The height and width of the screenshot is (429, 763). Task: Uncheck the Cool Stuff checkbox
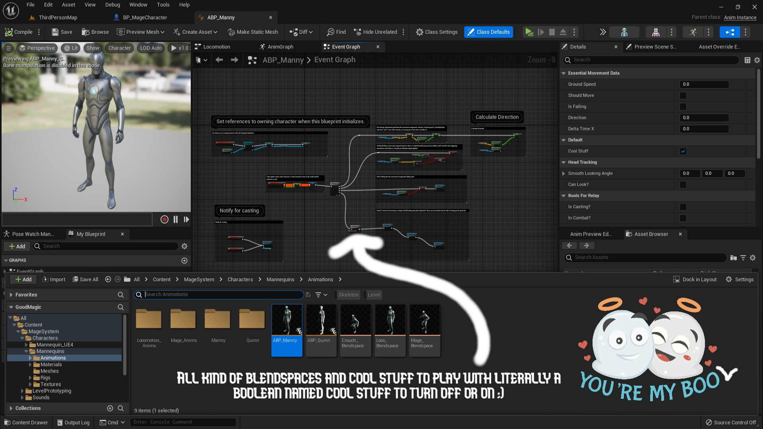tap(683, 151)
